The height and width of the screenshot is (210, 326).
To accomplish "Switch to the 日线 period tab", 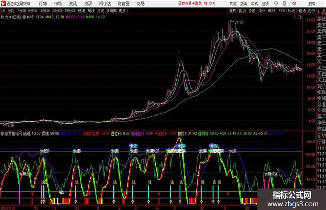I will point(81,11).
